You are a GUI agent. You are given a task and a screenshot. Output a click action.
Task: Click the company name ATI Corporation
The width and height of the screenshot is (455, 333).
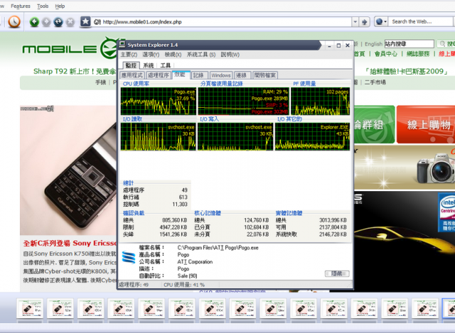tap(195, 262)
